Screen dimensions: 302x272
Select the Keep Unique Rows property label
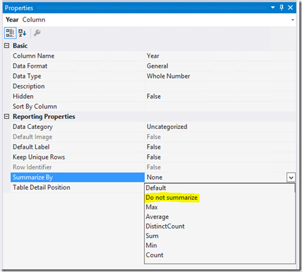coord(39,157)
